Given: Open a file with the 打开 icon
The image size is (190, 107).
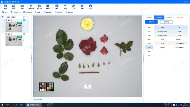Looking at the screenshot, I should (14, 6).
